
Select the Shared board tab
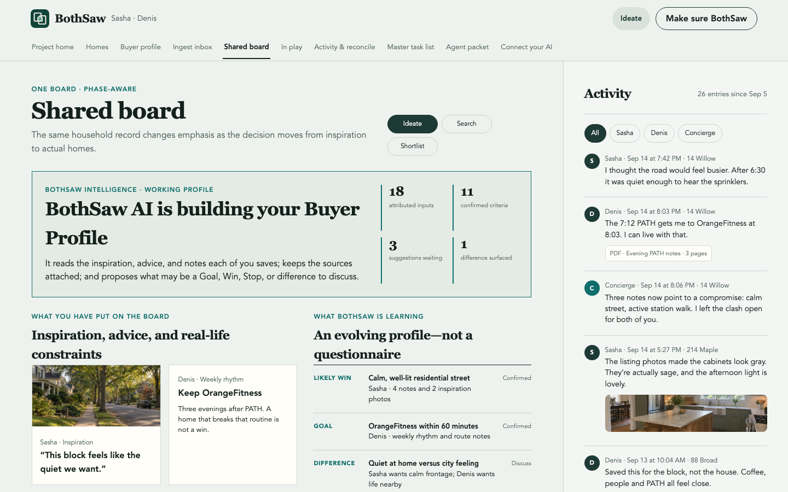(246, 47)
